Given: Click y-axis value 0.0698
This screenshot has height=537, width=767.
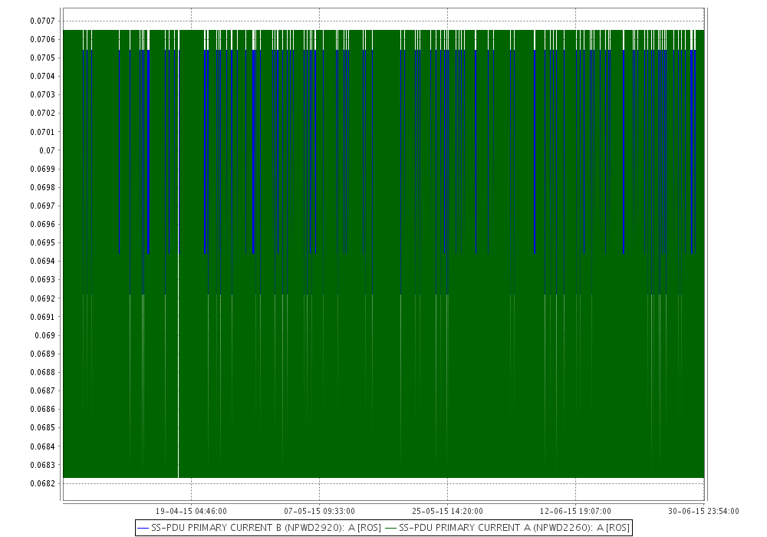Looking at the screenshot, I should click(42, 187).
